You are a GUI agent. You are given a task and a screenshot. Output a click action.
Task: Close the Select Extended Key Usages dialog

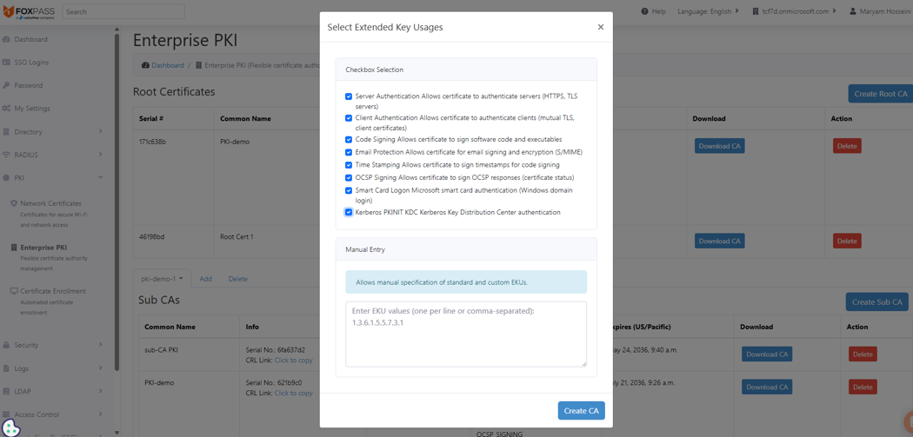601,27
